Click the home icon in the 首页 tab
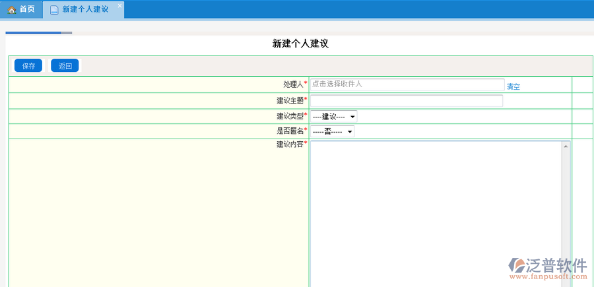 point(11,10)
